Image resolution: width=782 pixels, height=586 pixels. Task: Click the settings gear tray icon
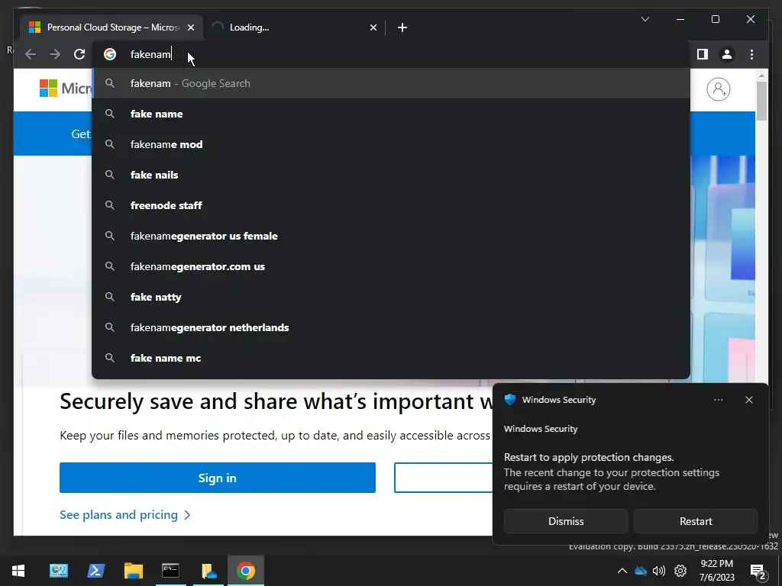click(x=680, y=571)
